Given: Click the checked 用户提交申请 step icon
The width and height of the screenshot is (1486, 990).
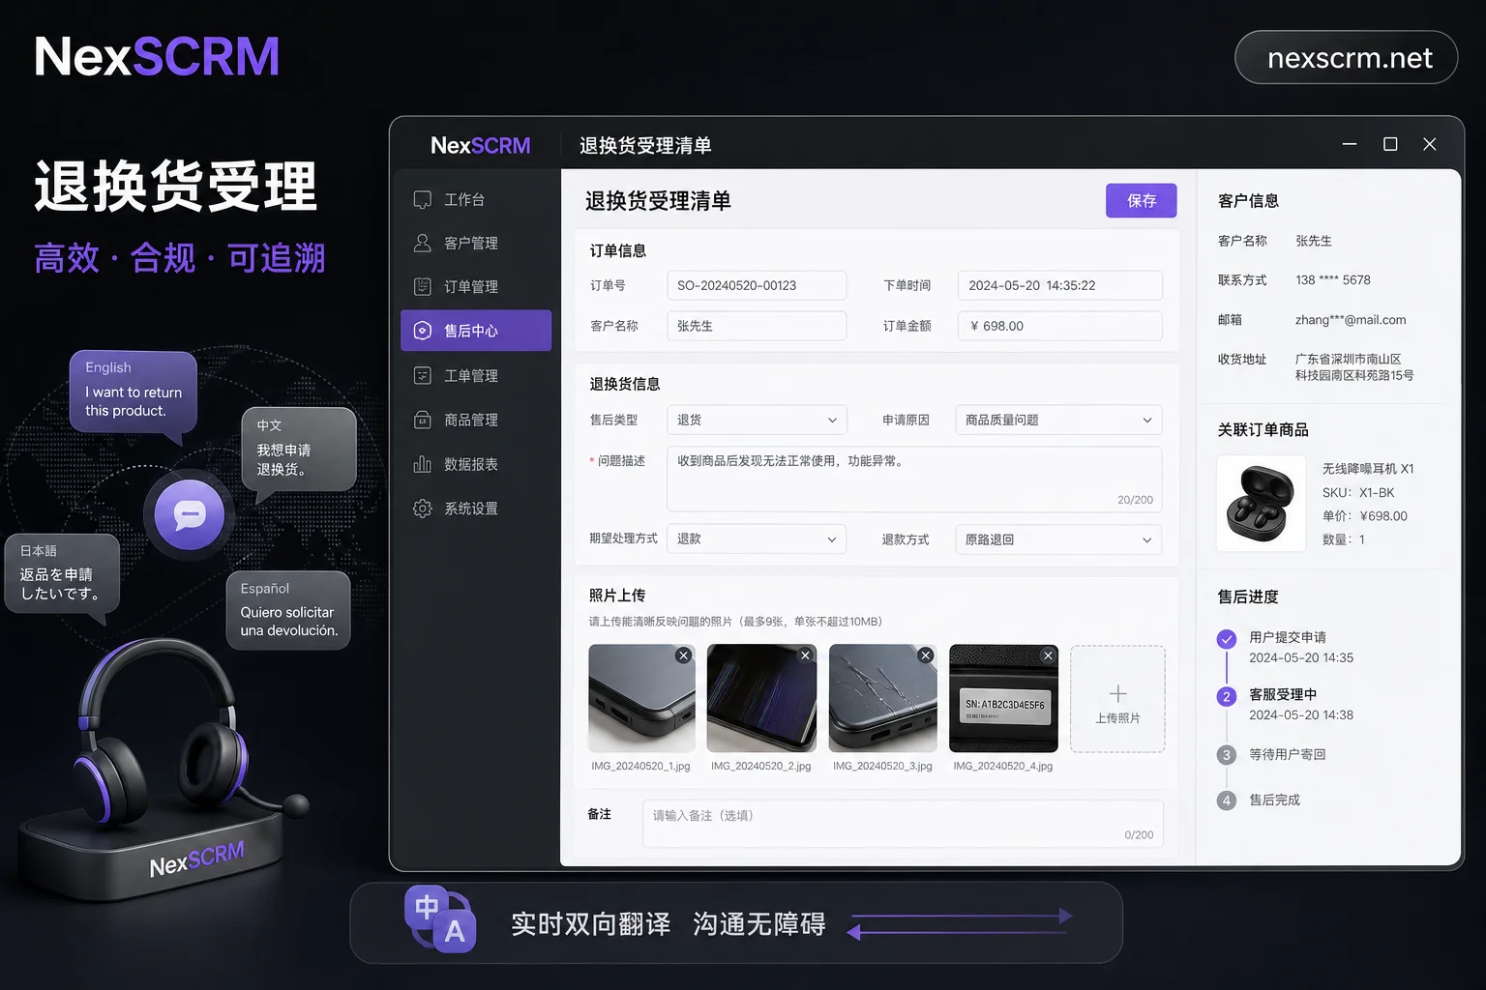Looking at the screenshot, I should click(1227, 639).
